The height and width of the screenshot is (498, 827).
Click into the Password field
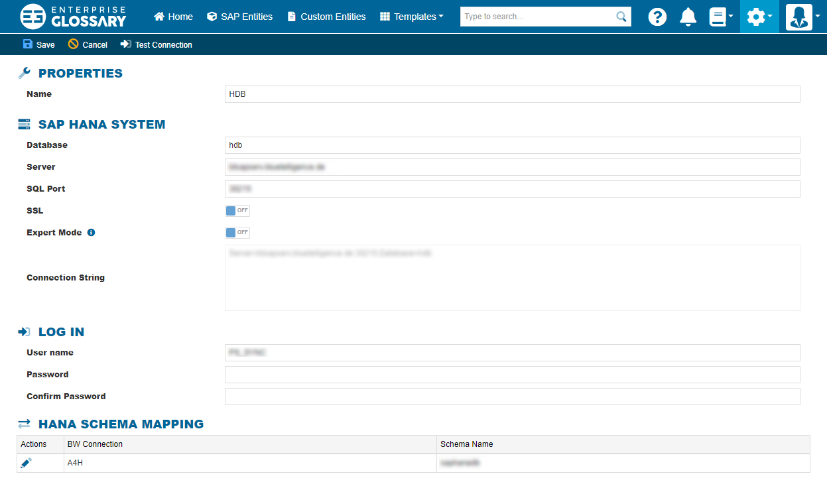tap(512, 375)
